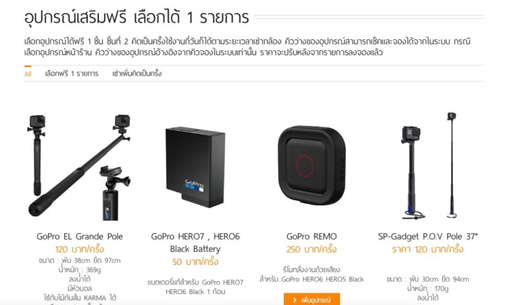Click the GoPro HERO7, HERO6 Black Battery title
Image resolution: width=517 pixels, height=305 pixels.
click(x=195, y=243)
